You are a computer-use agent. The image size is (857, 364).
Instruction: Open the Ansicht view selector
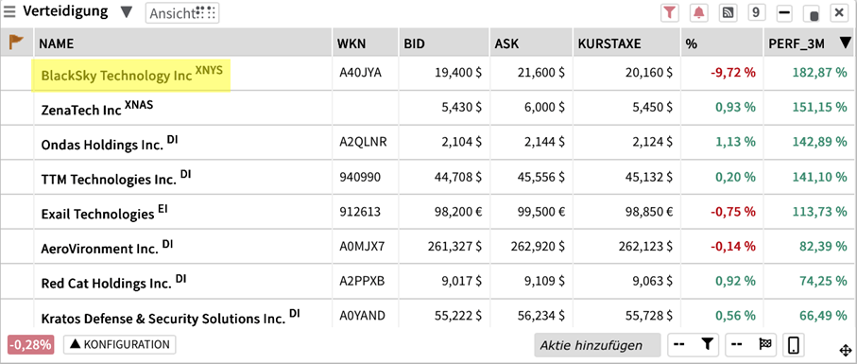point(182,13)
